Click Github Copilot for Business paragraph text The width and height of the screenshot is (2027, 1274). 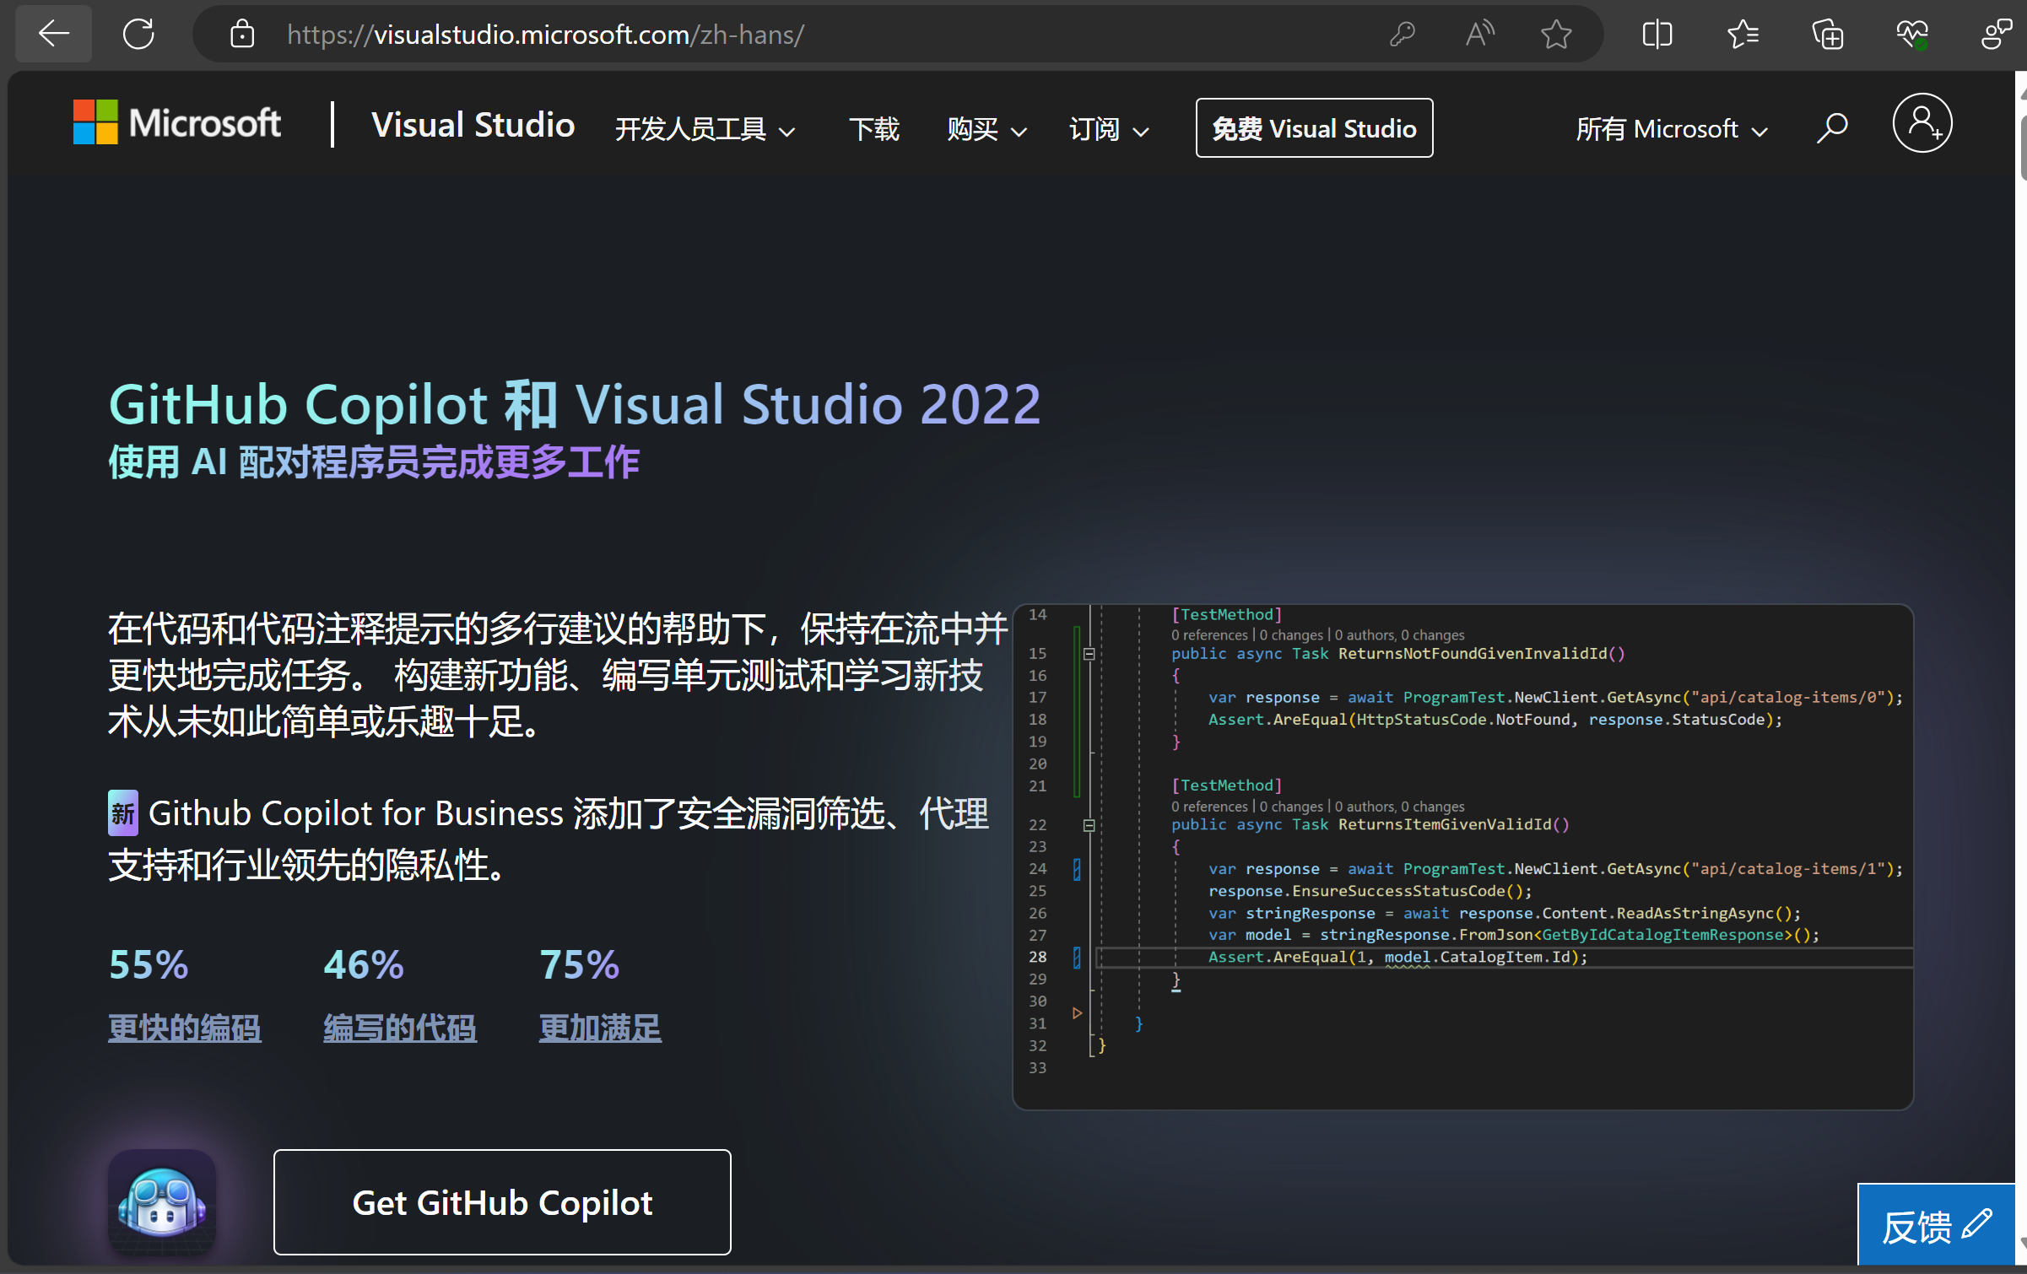tap(549, 839)
